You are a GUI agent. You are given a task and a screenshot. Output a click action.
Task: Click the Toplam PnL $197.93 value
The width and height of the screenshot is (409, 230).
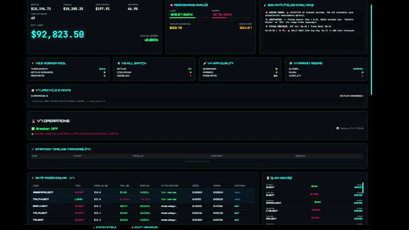tap(102, 9)
